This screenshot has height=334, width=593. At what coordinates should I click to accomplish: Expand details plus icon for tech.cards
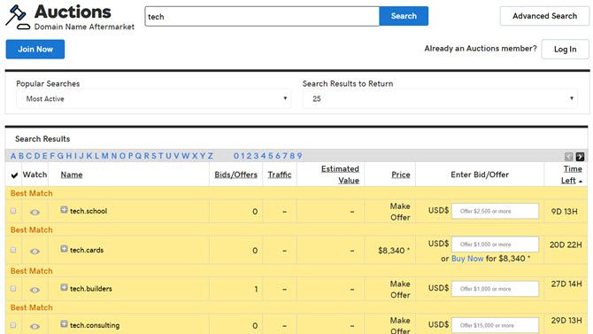coord(64,248)
